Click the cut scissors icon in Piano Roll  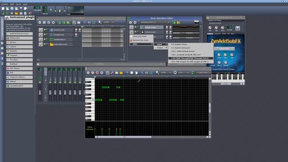tap(127, 73)
